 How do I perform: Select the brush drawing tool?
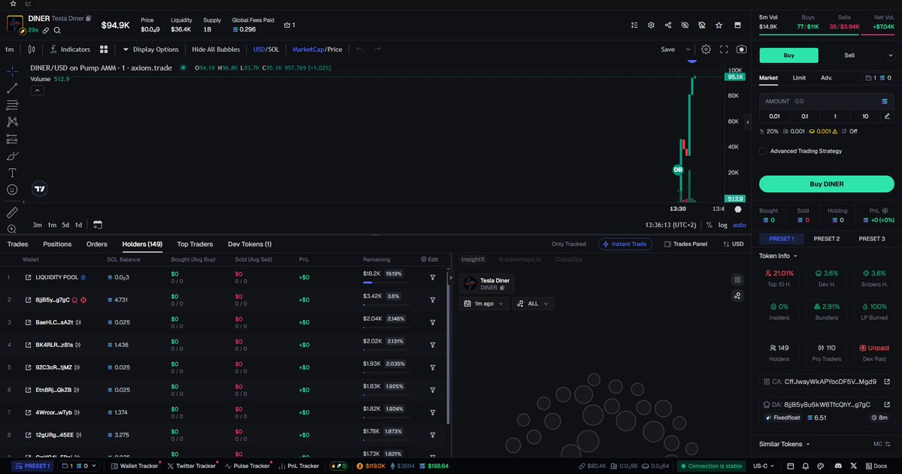point(12,156)
